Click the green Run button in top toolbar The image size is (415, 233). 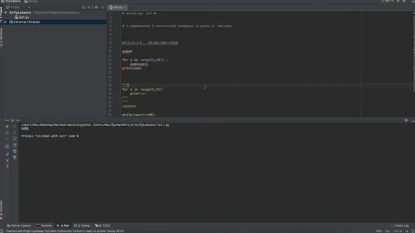point(398,1)
